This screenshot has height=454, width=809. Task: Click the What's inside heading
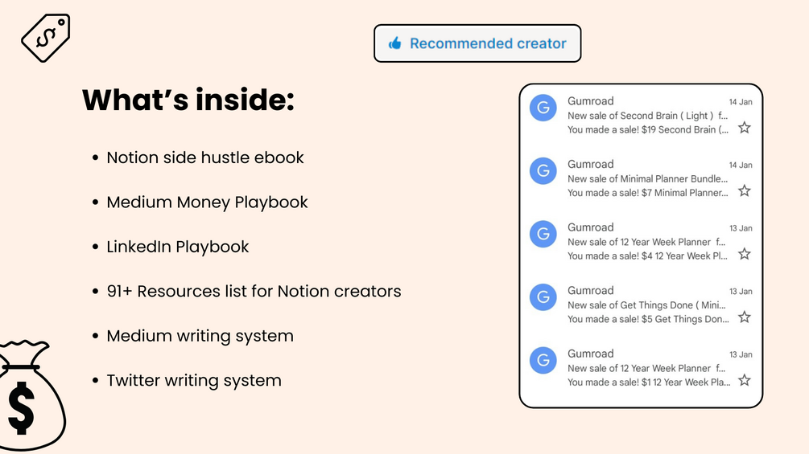point(188,100)
